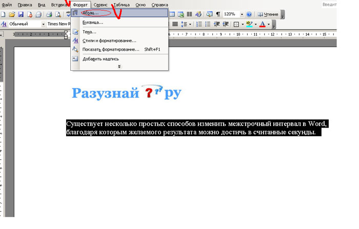Viewport: 359px width, 229px height.
Task: Open the Файл menu
Action: click(x=7, y=5)
